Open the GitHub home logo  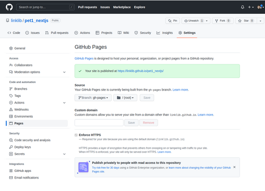[x=9, y=7]
